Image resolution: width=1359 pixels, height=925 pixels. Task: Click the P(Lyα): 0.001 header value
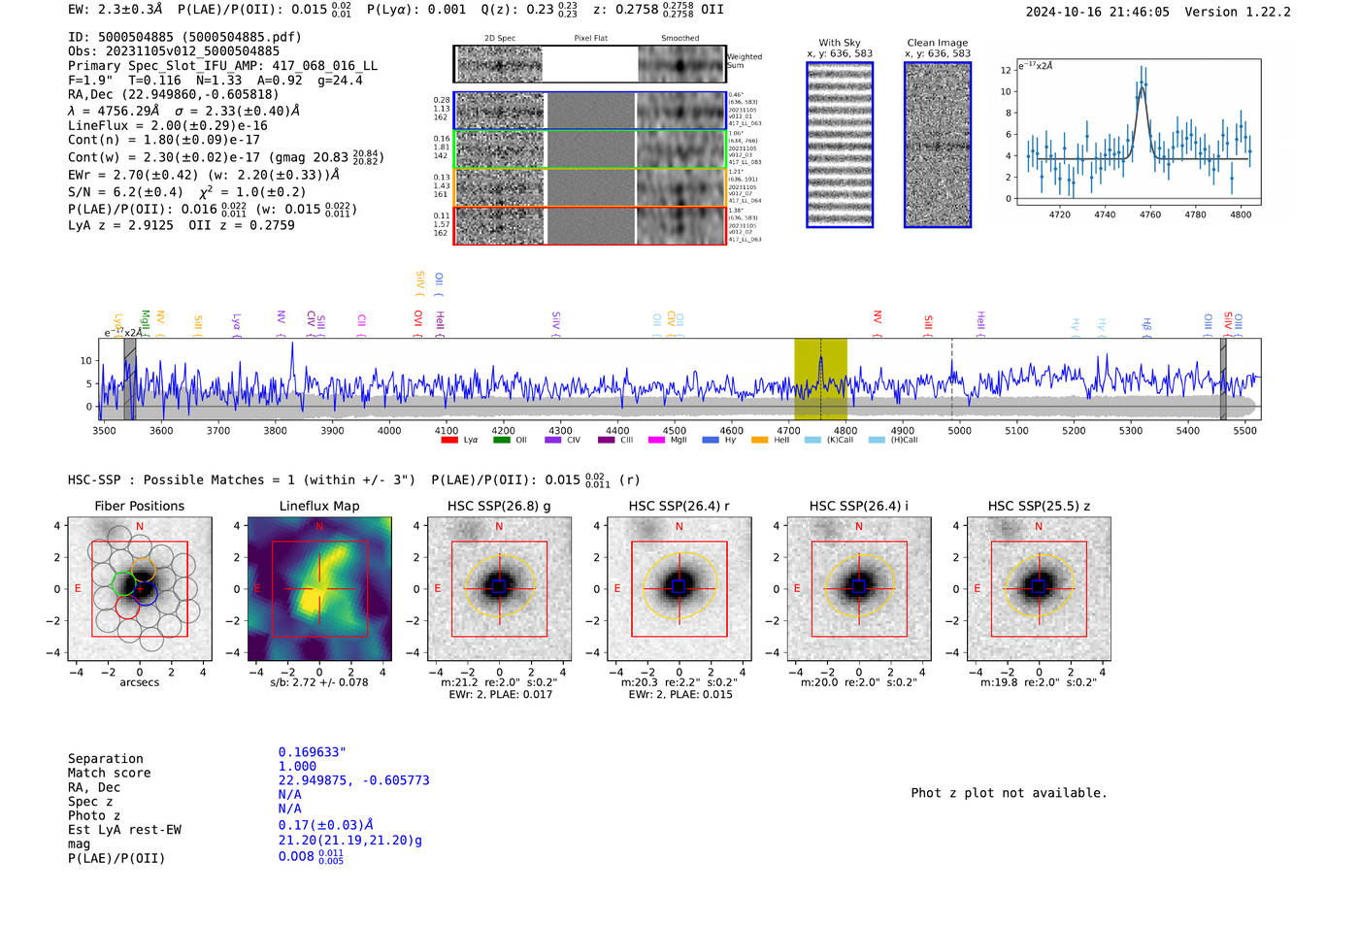click(416, 10)
